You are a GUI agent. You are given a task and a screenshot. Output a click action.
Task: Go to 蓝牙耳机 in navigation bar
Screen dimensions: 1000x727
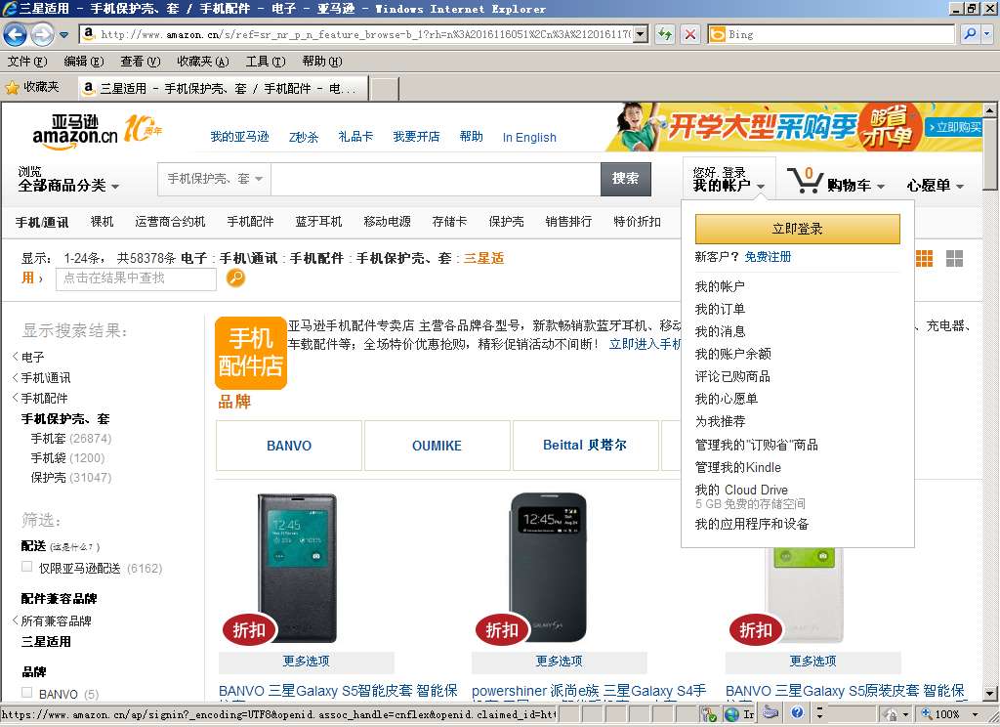318,222
